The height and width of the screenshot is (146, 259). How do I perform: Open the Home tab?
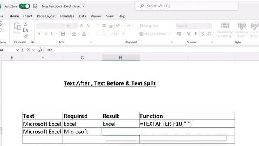(x=14, y=16)
